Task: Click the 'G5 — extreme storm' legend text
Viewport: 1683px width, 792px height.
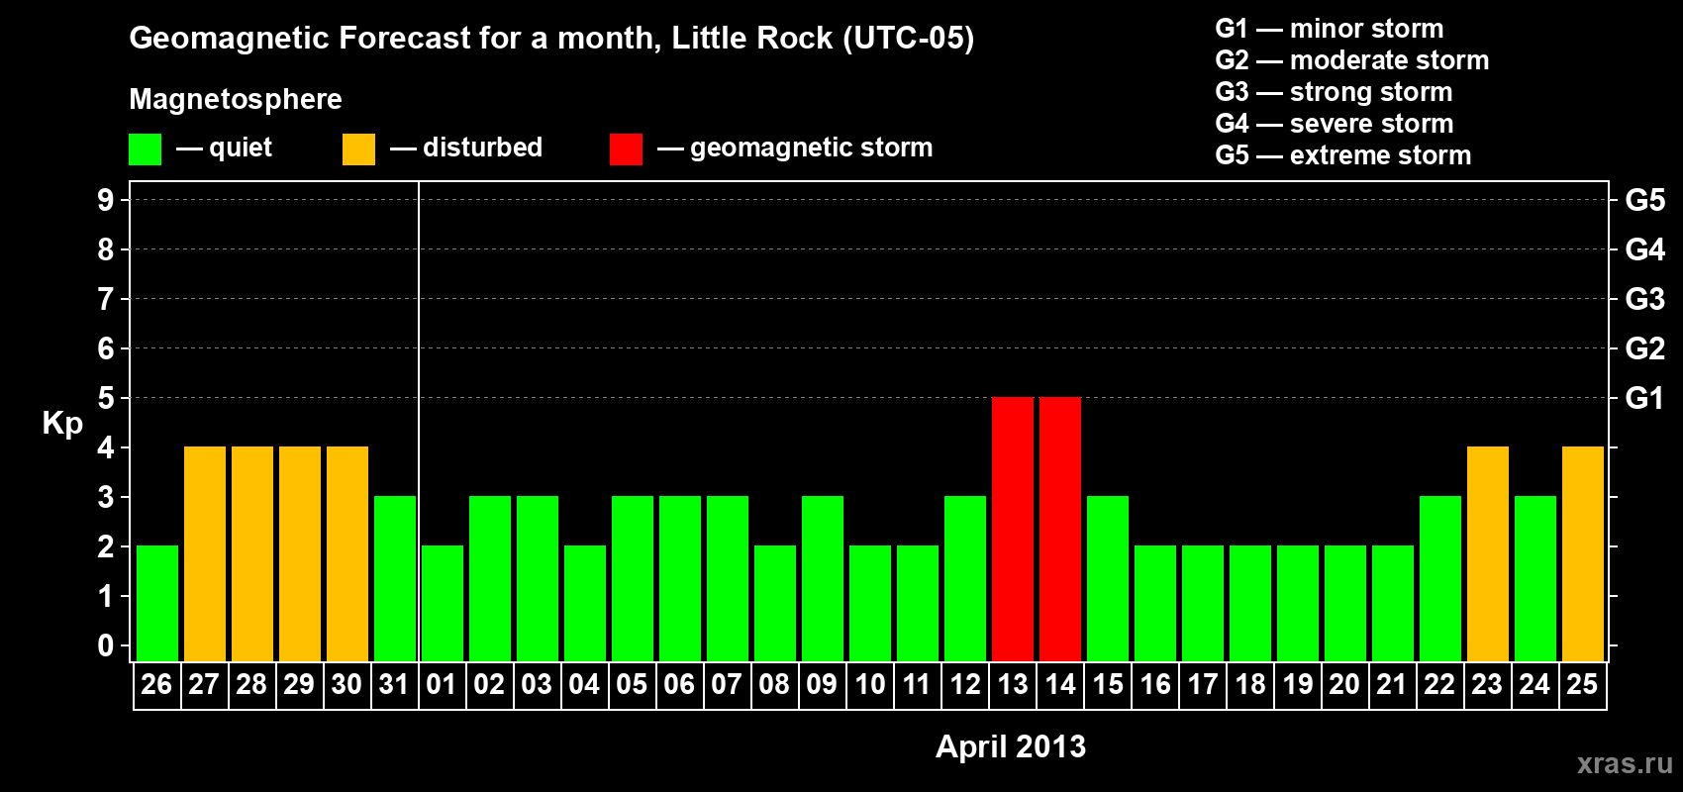Action: [x=1343, y=155]
